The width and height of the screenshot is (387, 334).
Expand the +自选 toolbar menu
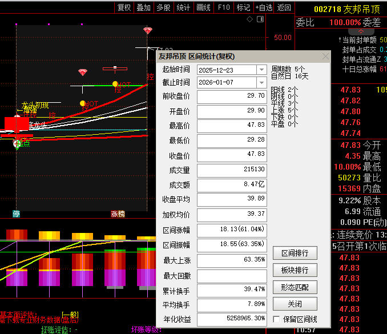(263, 7)
